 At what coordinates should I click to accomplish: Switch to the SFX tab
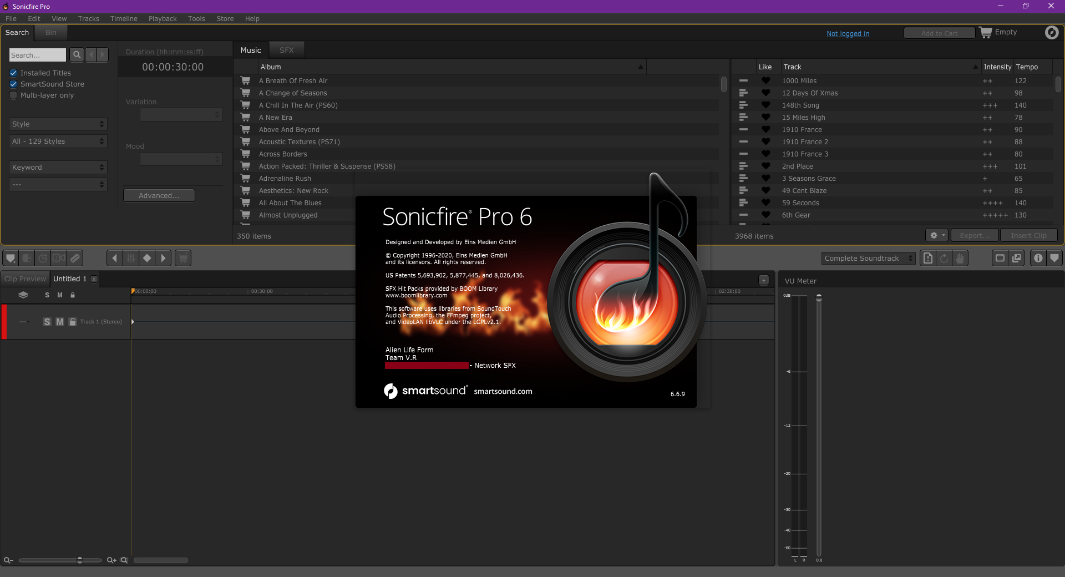287,50
